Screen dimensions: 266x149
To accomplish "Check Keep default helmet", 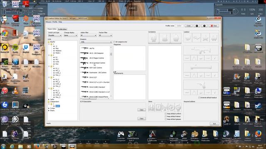I will click(166, 117).
